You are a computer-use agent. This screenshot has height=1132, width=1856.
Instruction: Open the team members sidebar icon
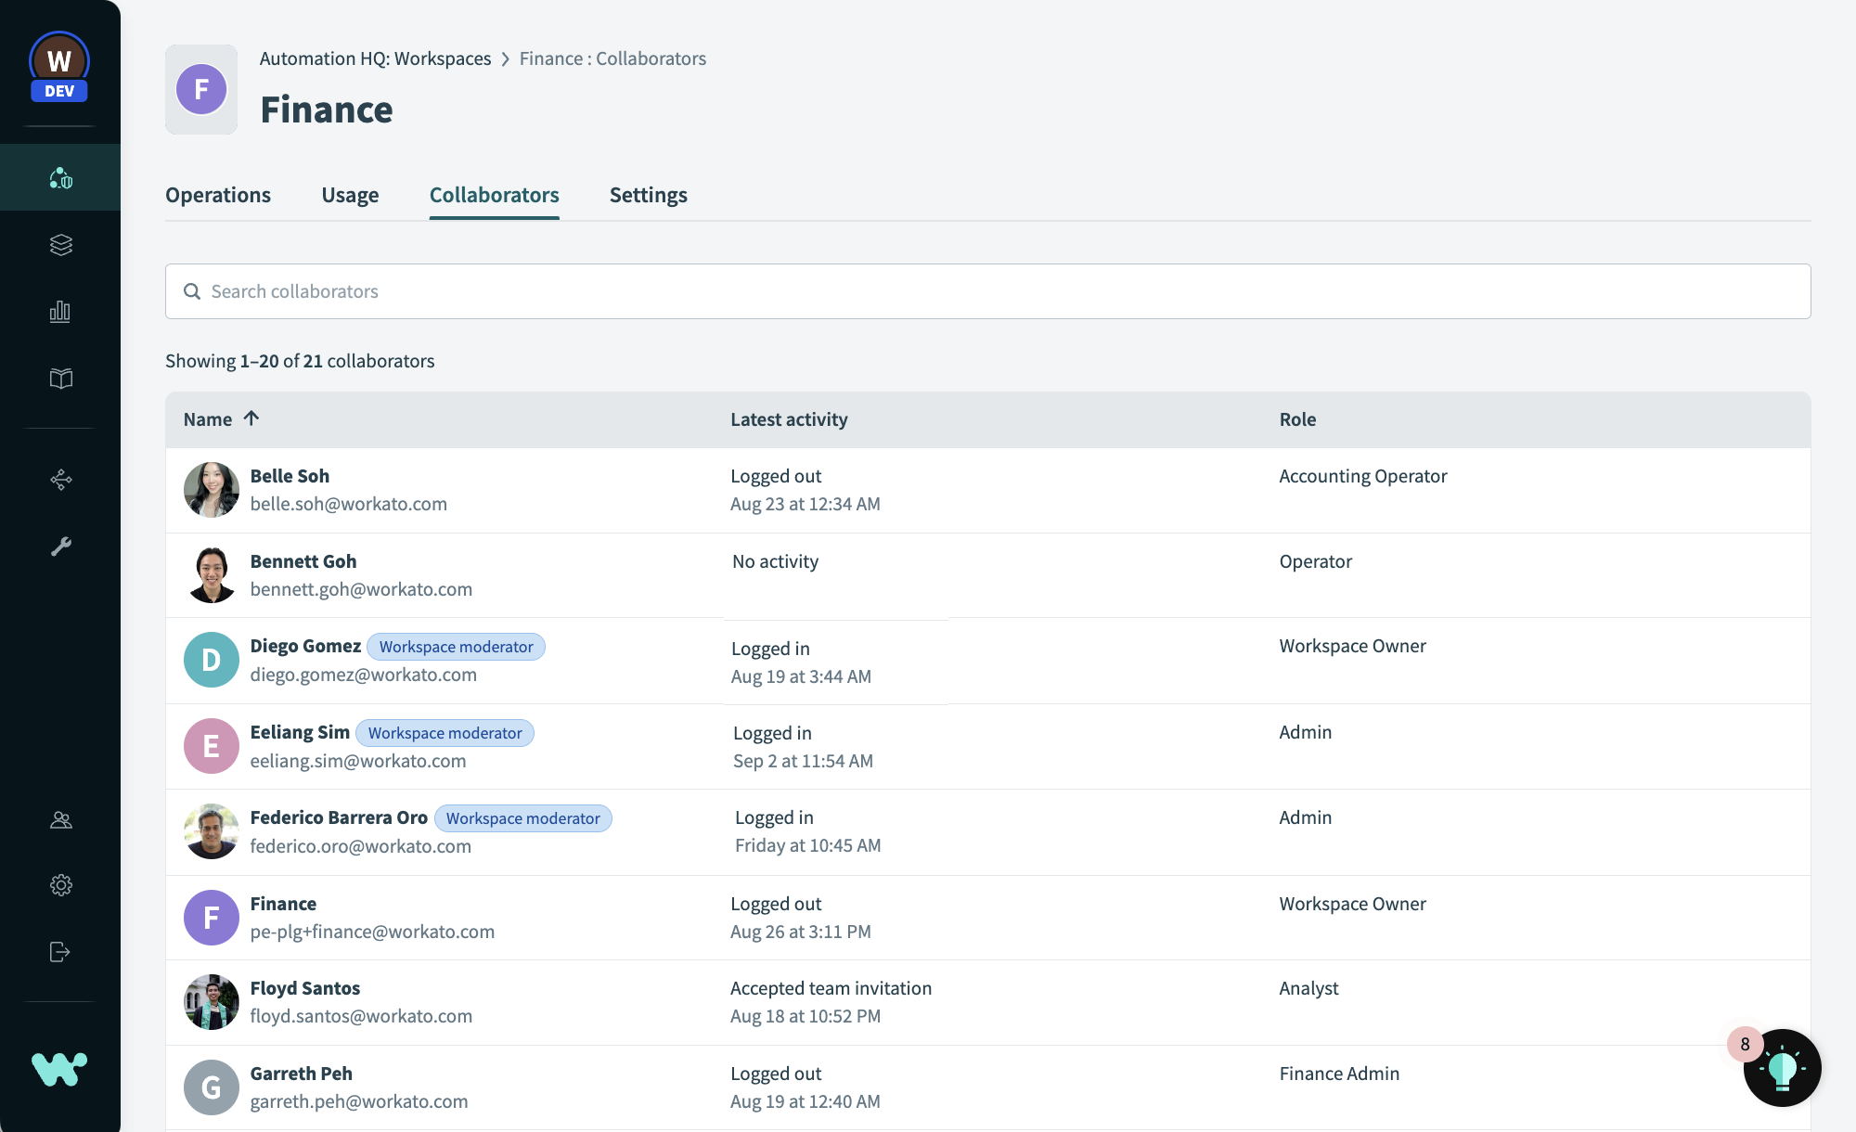click(60, 820)
